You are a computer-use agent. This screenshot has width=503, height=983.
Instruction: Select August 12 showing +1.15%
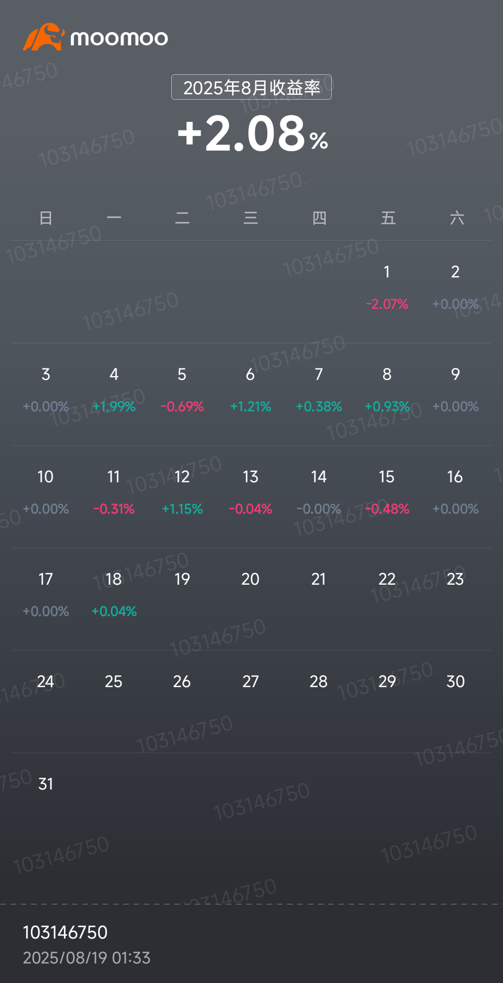point(182,492)
